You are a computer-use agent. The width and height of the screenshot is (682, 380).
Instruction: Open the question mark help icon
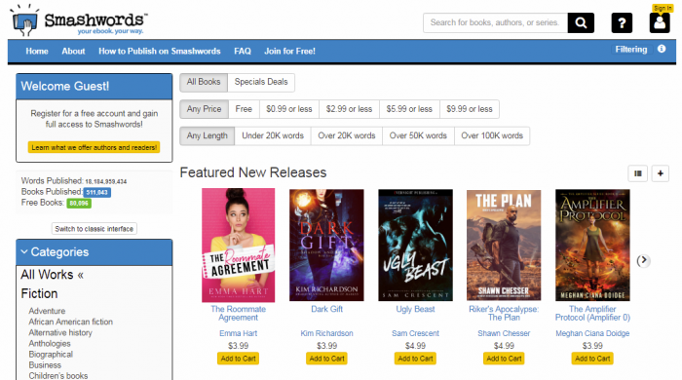point(622,22)
